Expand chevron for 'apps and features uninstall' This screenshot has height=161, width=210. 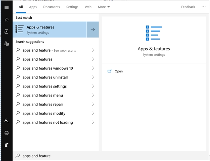point(93,77)
